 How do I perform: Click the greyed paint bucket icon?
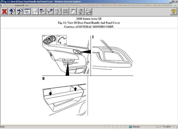pos(73,11)
